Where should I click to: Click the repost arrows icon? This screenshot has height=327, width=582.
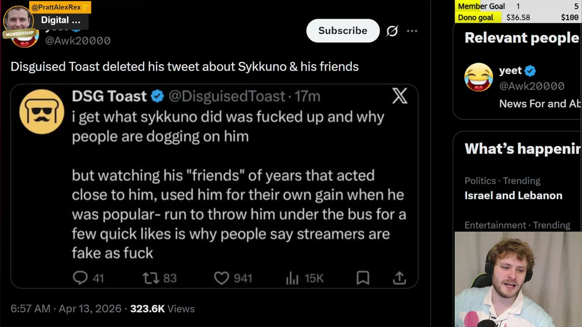coord(151,277)
